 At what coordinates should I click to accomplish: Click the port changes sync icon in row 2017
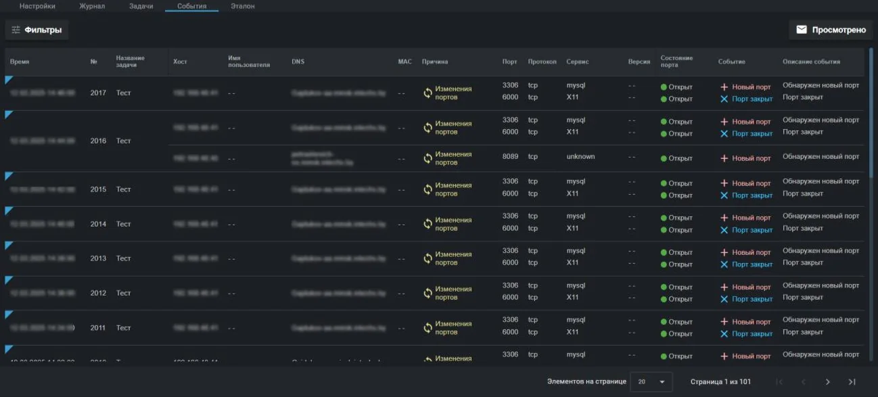pos(428,93)
